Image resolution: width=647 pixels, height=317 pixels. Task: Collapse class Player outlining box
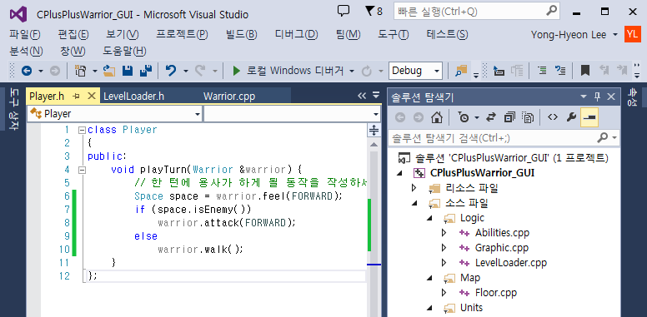[82, 130]
